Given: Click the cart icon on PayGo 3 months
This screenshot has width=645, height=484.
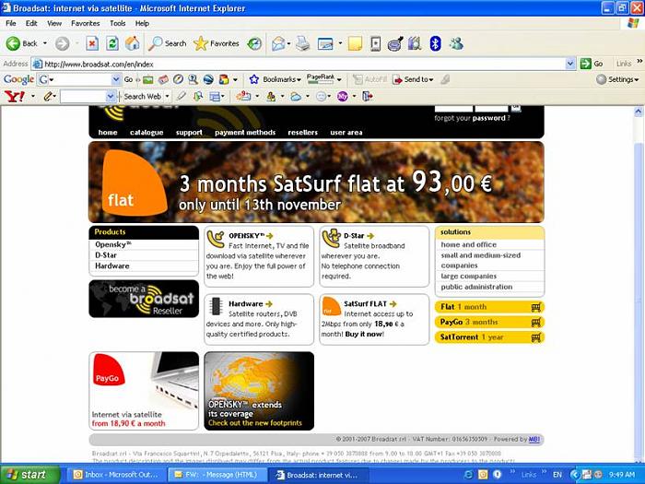Looking at the screenshot, I should [x=535, y=323].
